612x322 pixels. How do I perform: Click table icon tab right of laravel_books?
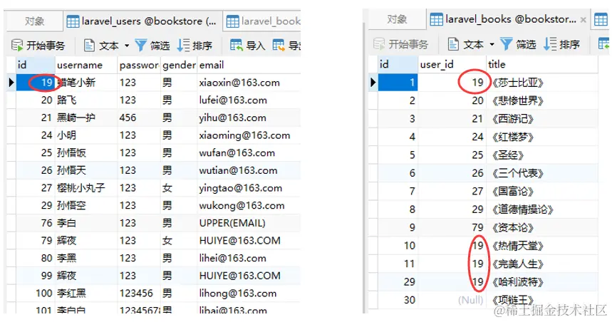coord(601,19)
